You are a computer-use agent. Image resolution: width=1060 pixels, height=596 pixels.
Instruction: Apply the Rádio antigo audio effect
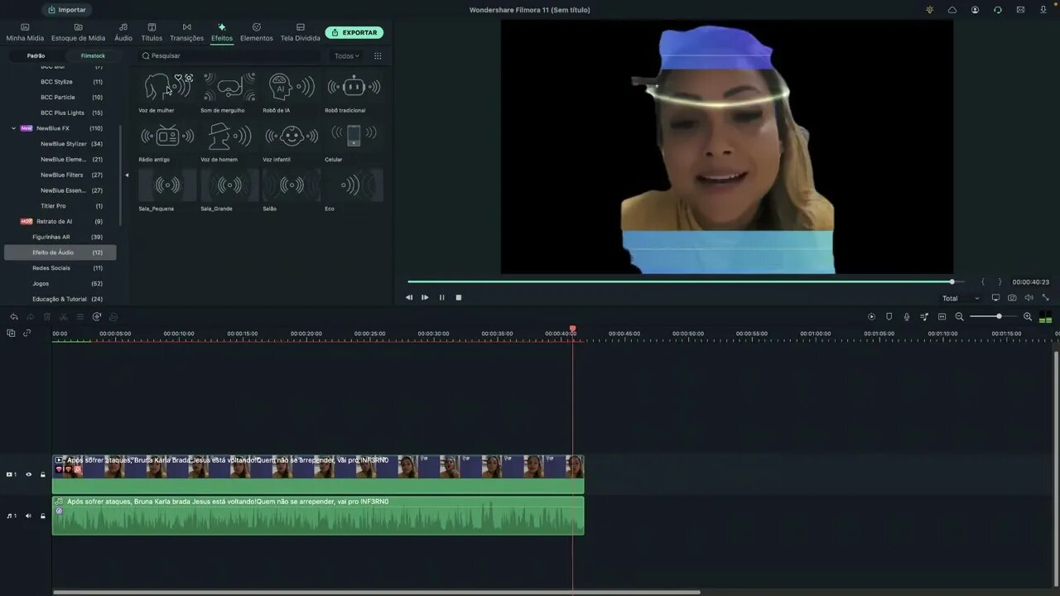point(167,137)
